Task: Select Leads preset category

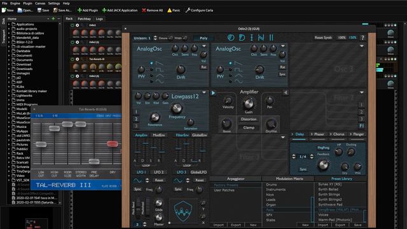Action: tap(271, 200)
